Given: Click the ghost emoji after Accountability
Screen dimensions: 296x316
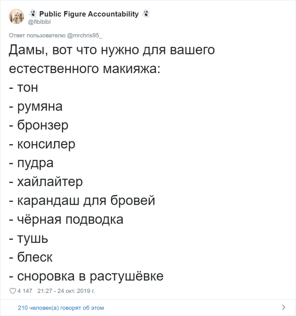Looking at the screenshot, I should pyautogui.click(x=146, y=14).
